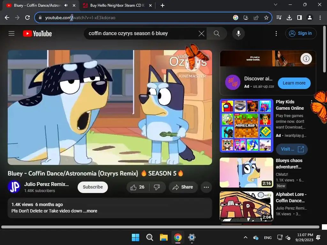327x245 pixels.
Task: Click the vertical page scrollbar
Action: point(324,49)
